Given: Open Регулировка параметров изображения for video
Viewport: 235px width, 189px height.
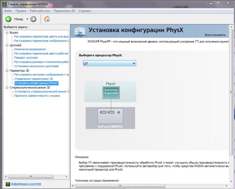Looking at the screenshot, I should 42,41.
